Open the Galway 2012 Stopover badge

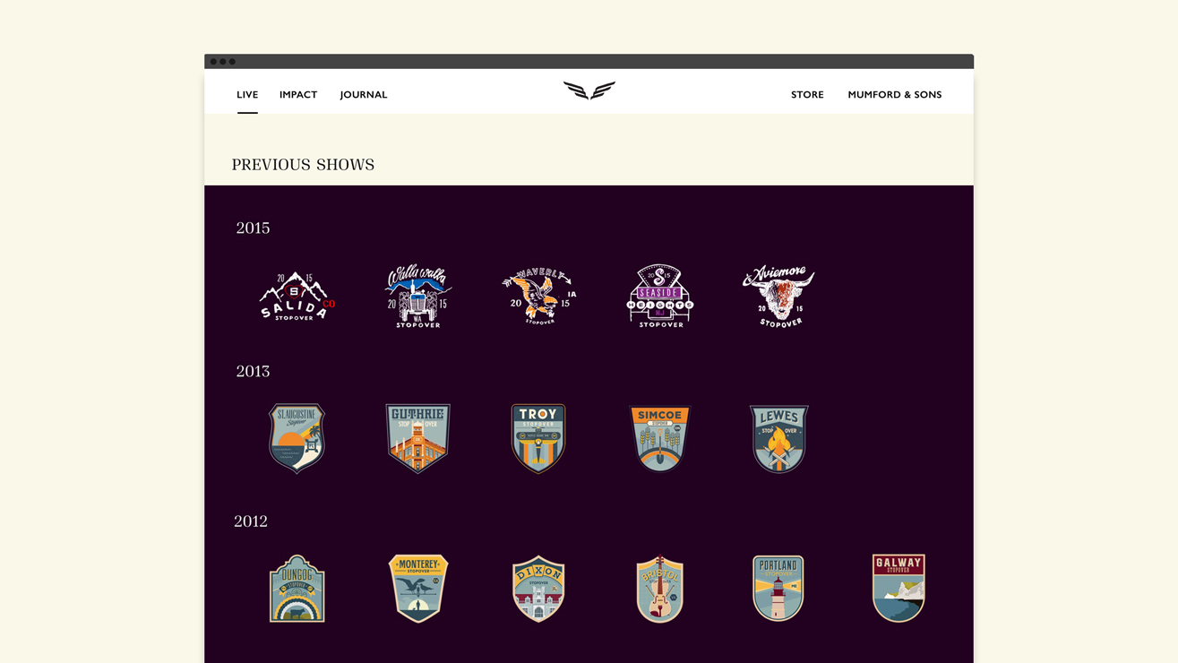coord(899,589)
